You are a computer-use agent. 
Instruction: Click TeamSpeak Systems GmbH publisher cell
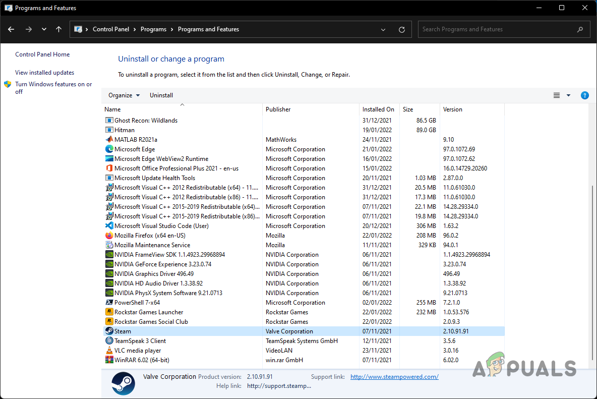(x=302, y=341)
